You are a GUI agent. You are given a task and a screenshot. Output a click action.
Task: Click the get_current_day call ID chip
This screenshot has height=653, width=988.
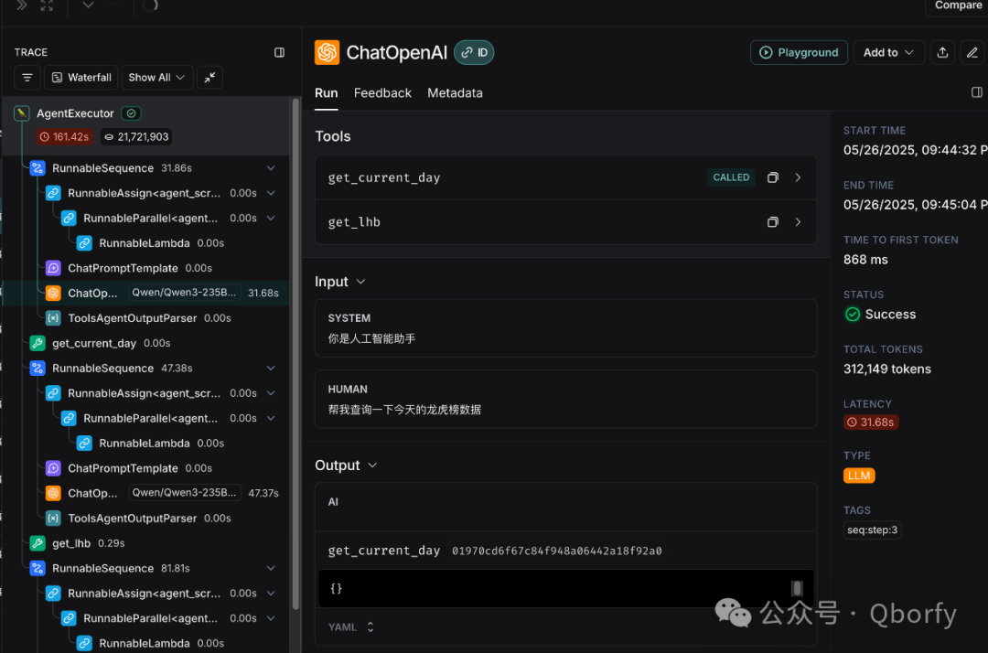pyautogui.click(x=557, y=551)
